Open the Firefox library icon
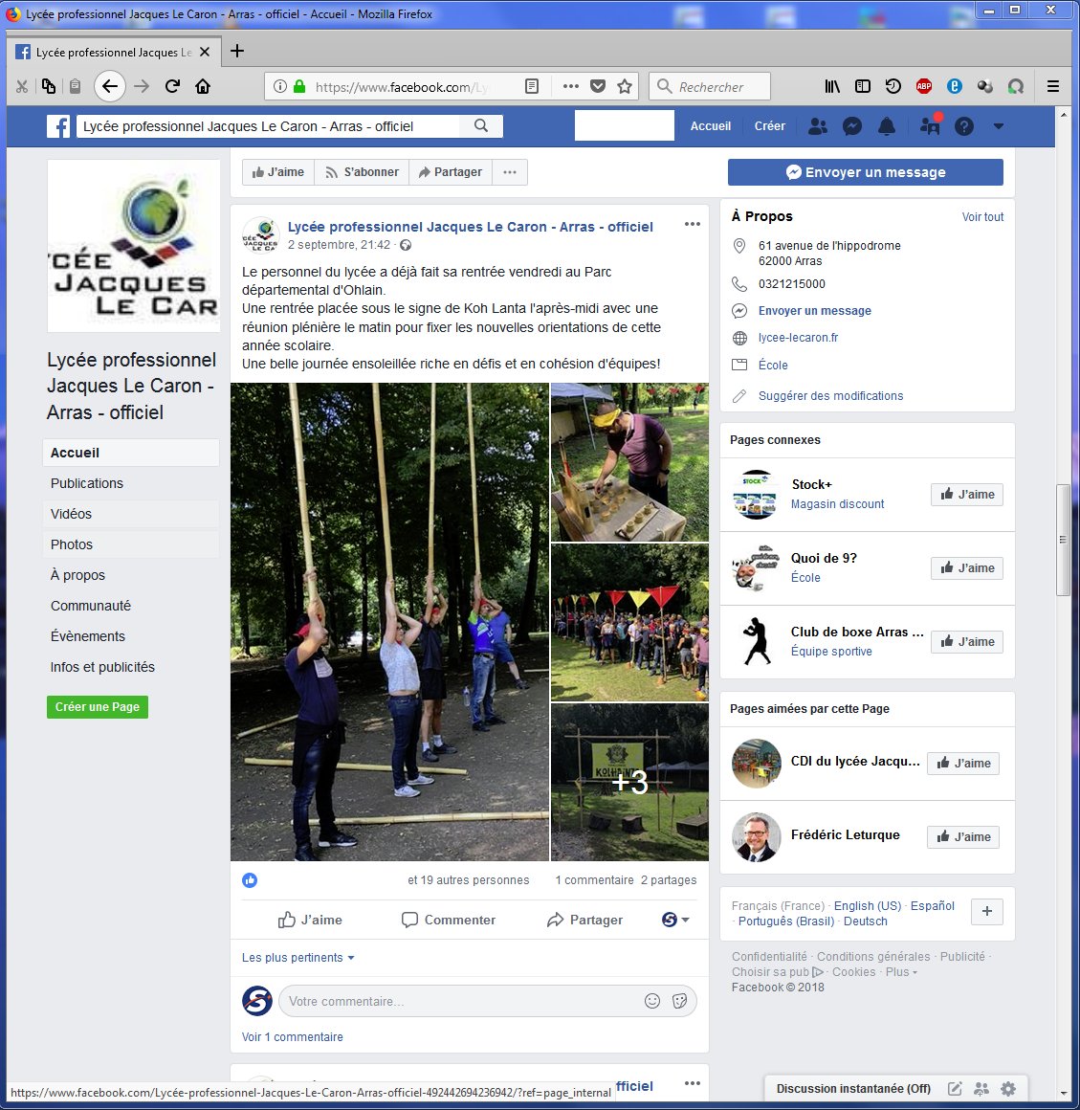The height and width of the screenshot is (1110, 1080). 832,86
